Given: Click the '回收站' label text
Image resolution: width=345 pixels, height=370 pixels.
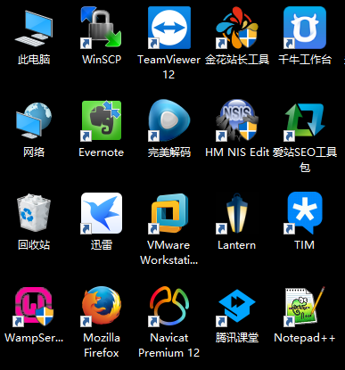Looking at the screenshot, I should (x=34, y=245).
